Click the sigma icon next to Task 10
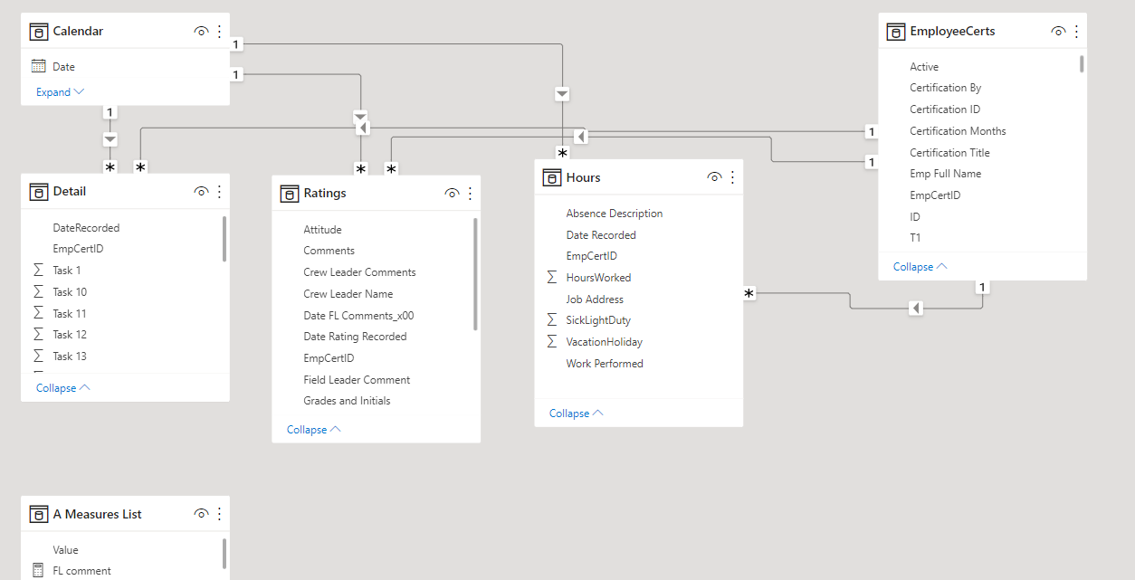The width and height of the screenshot is (1135, 580). [38, 291]
